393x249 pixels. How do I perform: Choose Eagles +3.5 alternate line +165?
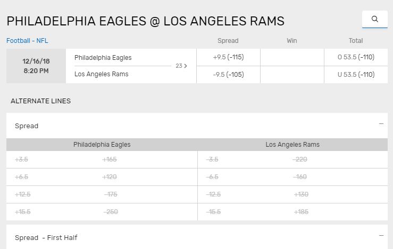102,159
